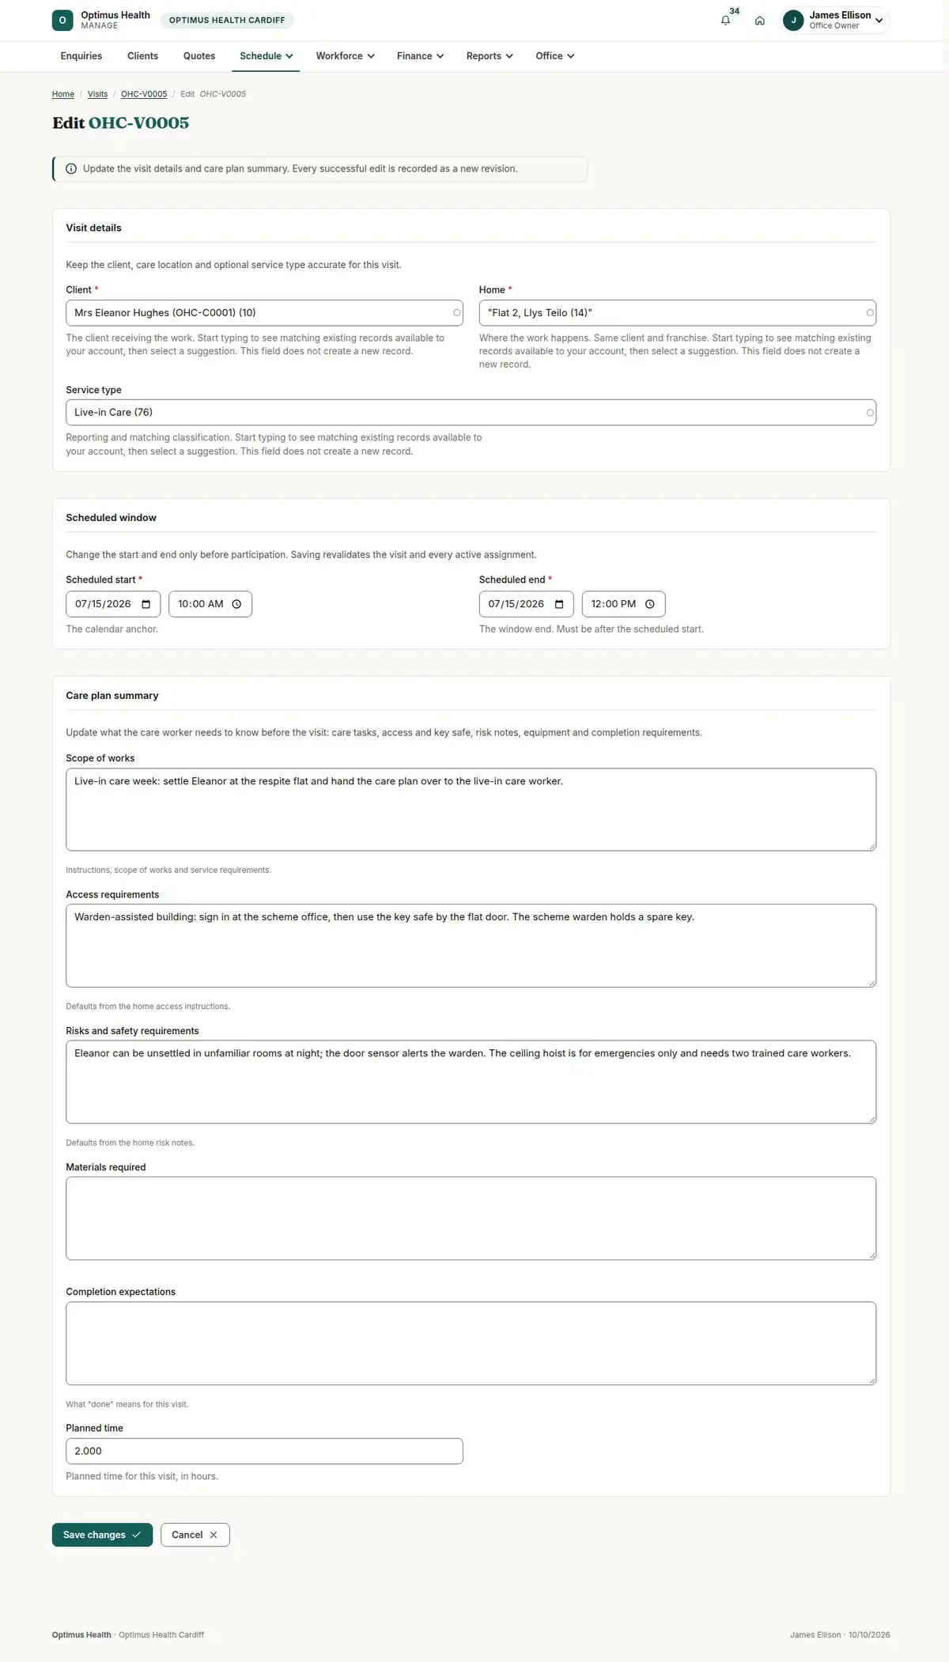
Task: Follow the Visits breadcrumb link
Action: (x=97, y=94)
